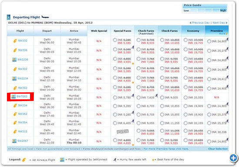Select Première INR 24,905 for flight 9W302
Screen dimensions: 239x167
pos(209,70)
